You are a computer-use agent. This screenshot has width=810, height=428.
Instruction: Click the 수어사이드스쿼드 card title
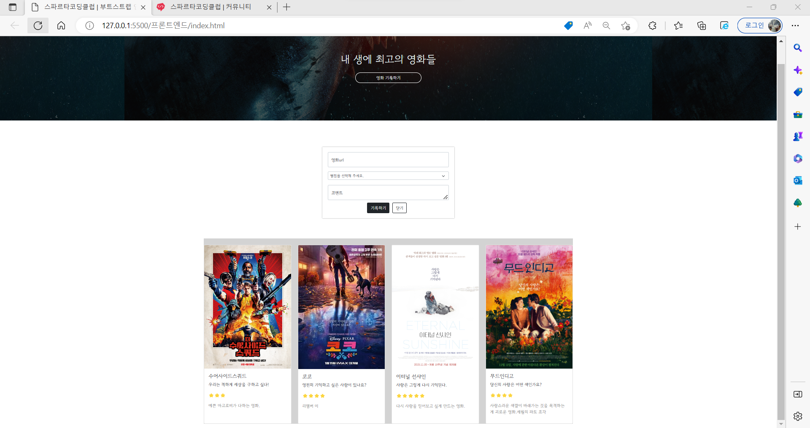pos(227,376)
